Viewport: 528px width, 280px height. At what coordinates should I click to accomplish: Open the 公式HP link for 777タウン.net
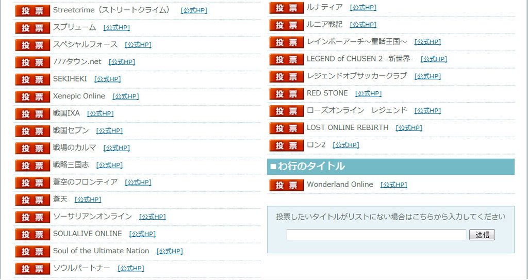pos(122,62)
